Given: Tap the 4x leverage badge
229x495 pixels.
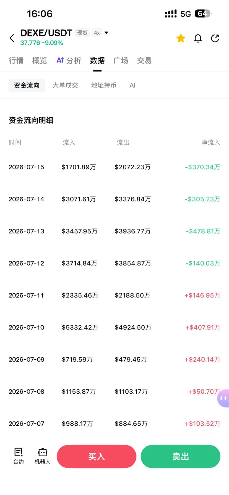Looking at the screenshot, I should click(x=97, y=33).
